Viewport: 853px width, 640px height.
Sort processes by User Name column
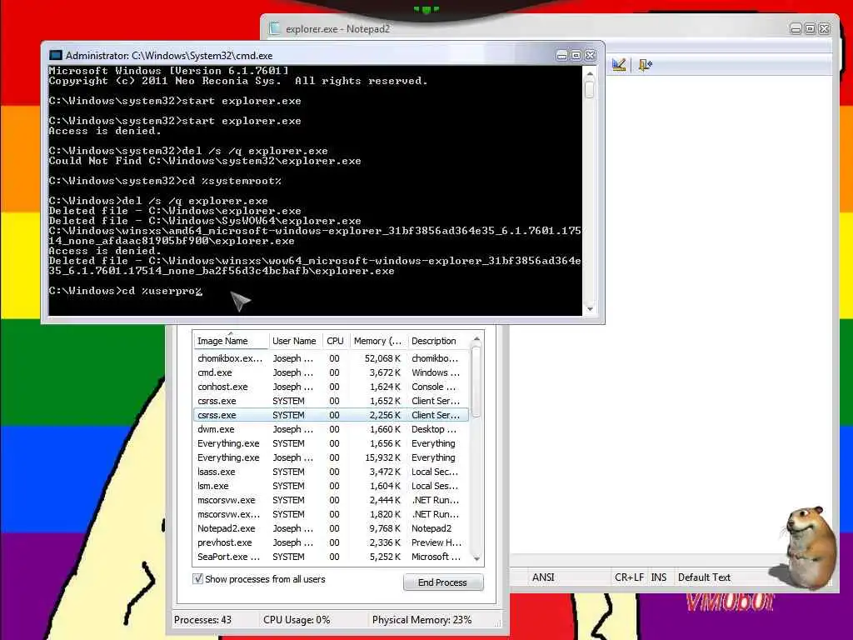(x=296, y=341)
